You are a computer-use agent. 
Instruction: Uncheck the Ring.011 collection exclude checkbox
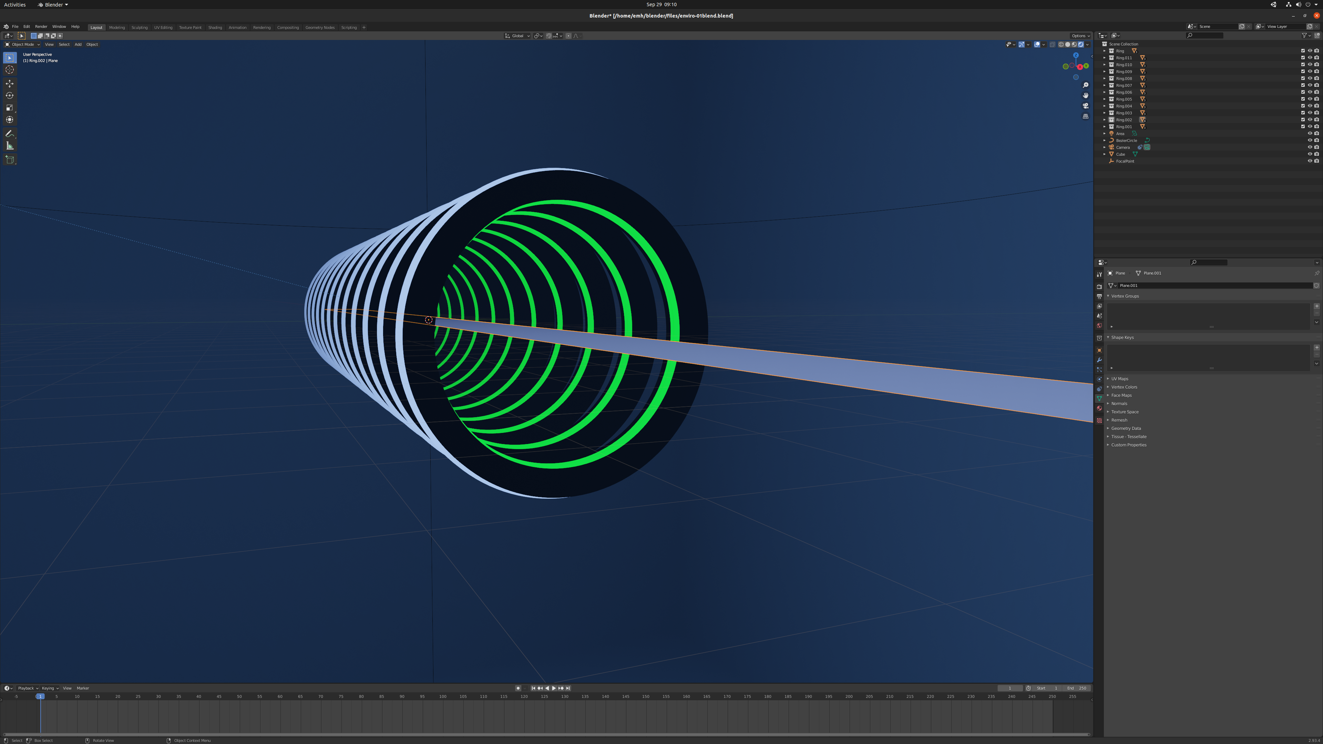tap(1302, 58)
